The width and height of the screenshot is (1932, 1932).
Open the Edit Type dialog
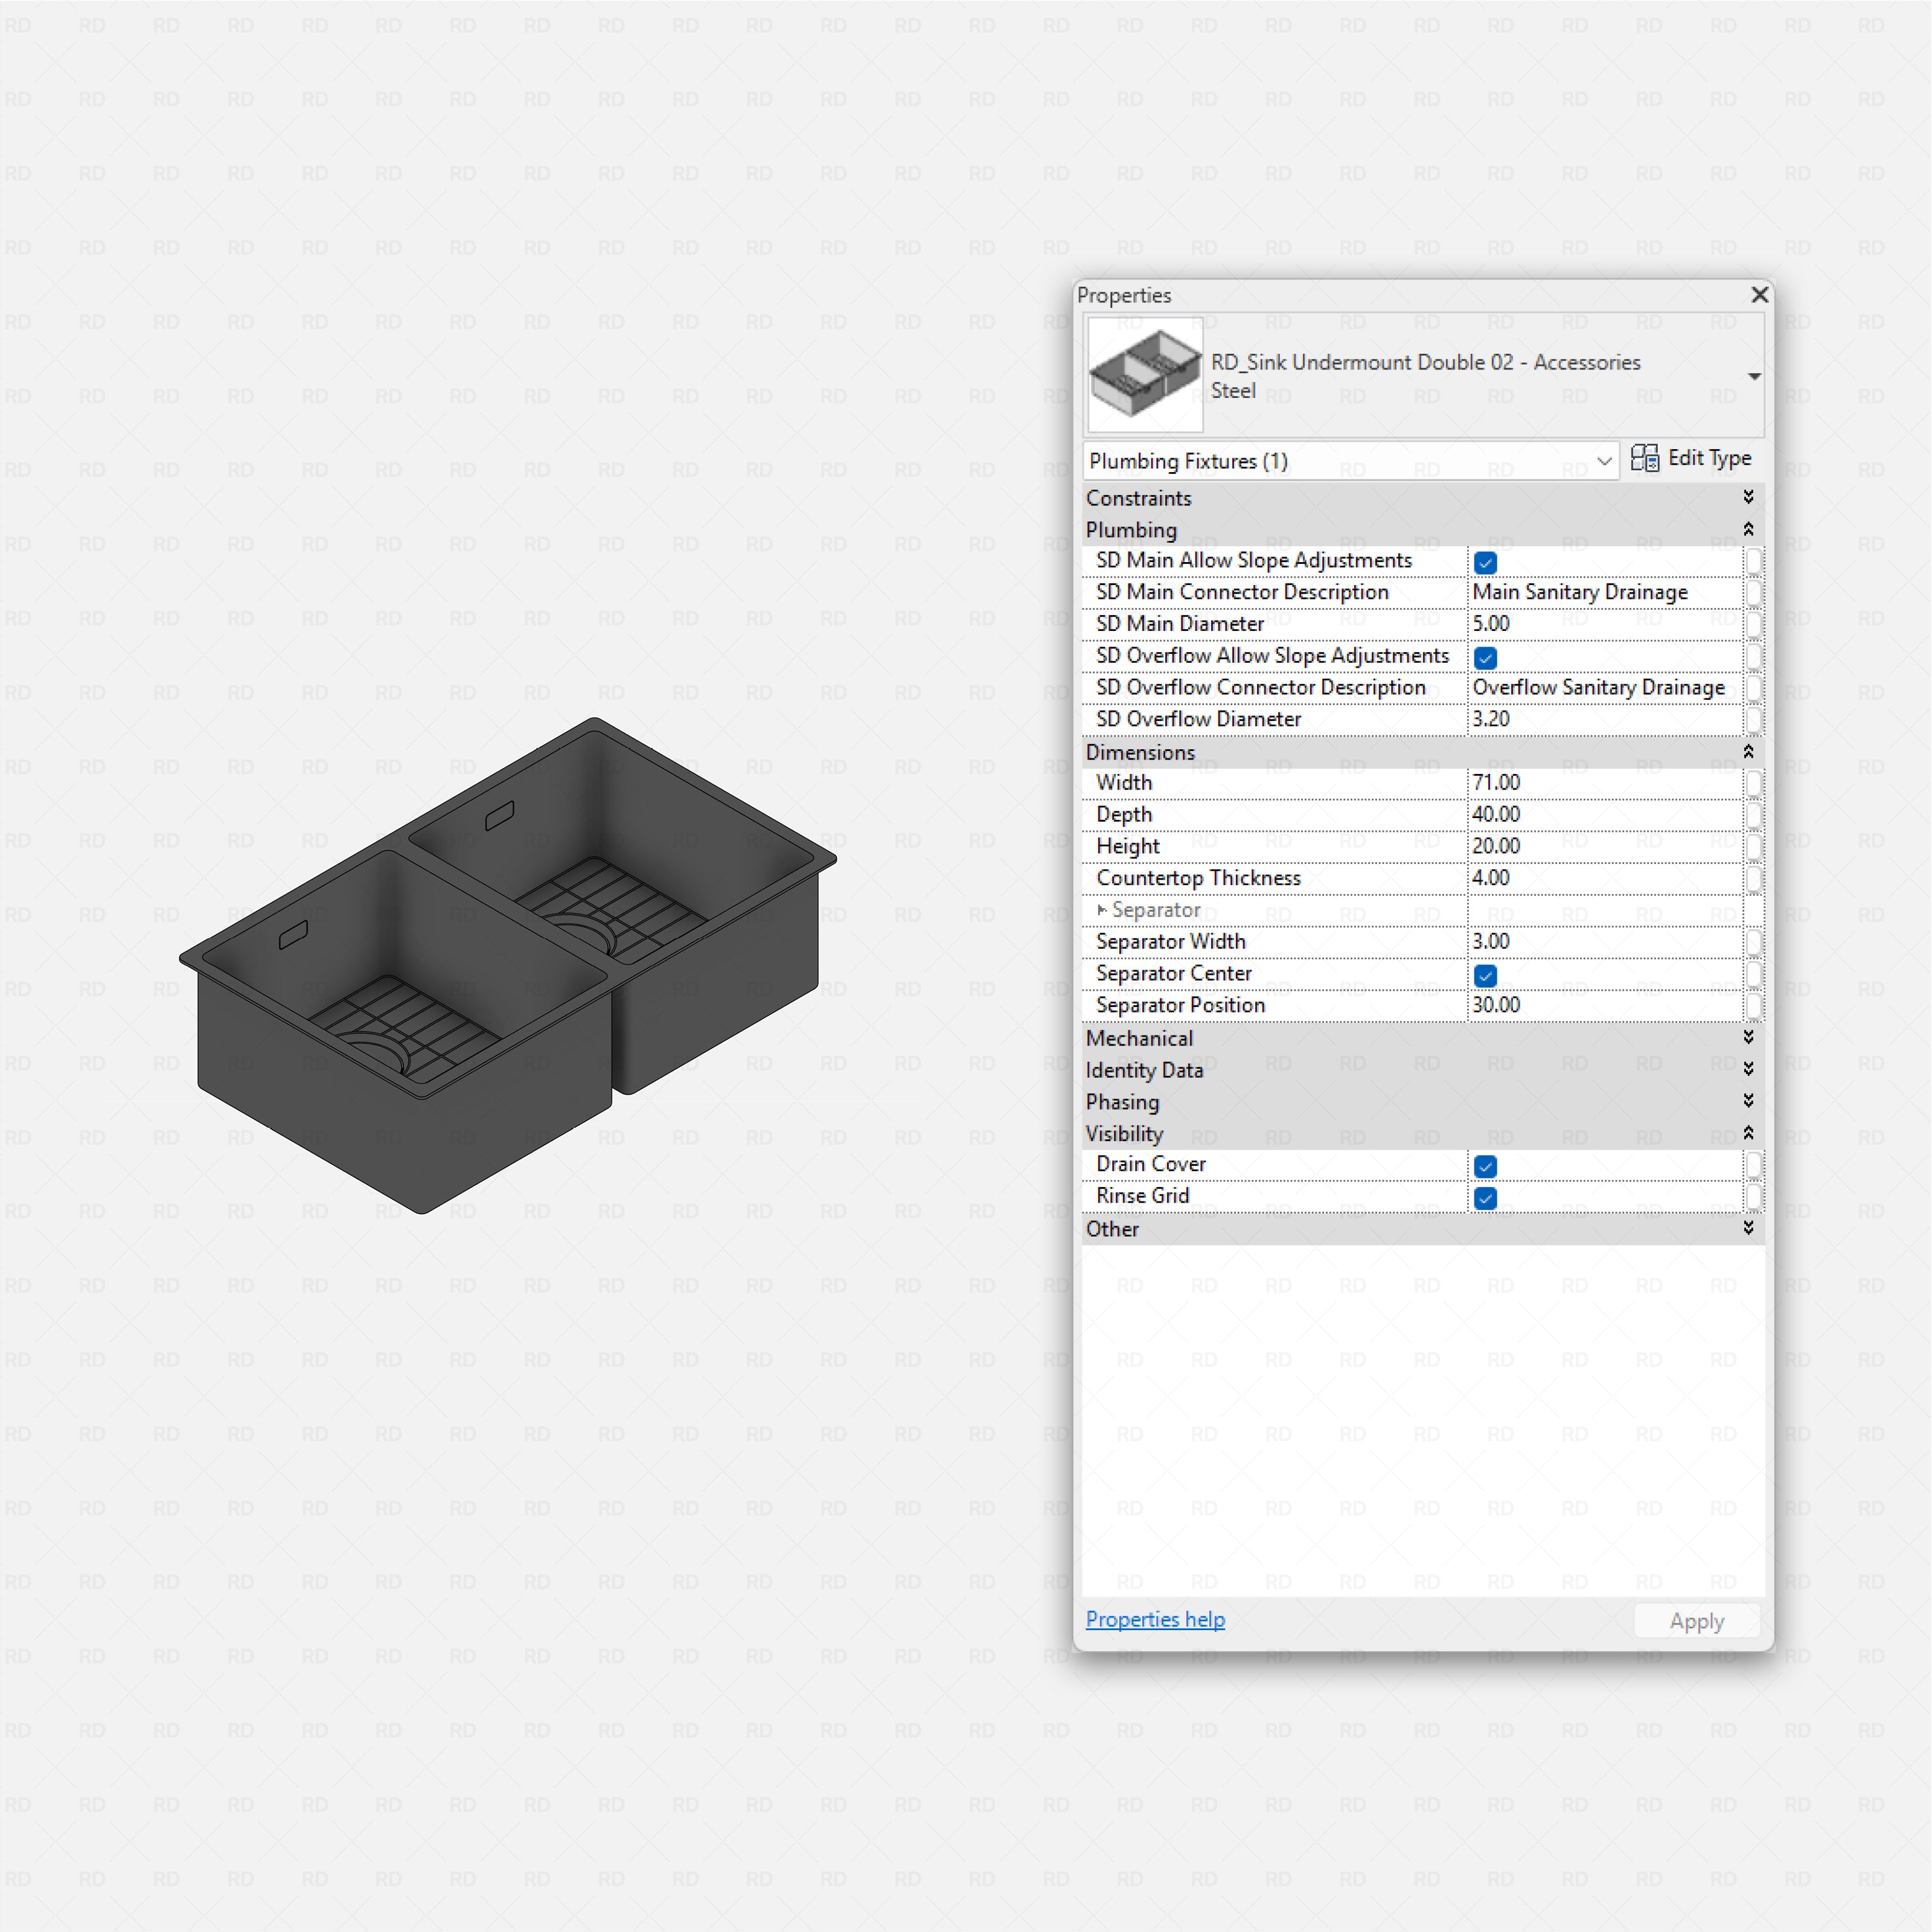tap(1709, 458)
